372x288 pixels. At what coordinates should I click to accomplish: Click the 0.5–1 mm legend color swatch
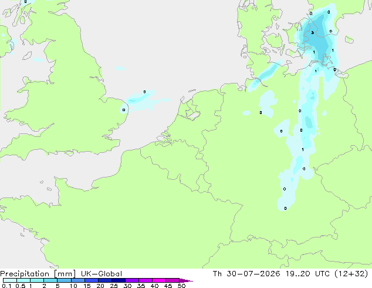tap(23, 280)
